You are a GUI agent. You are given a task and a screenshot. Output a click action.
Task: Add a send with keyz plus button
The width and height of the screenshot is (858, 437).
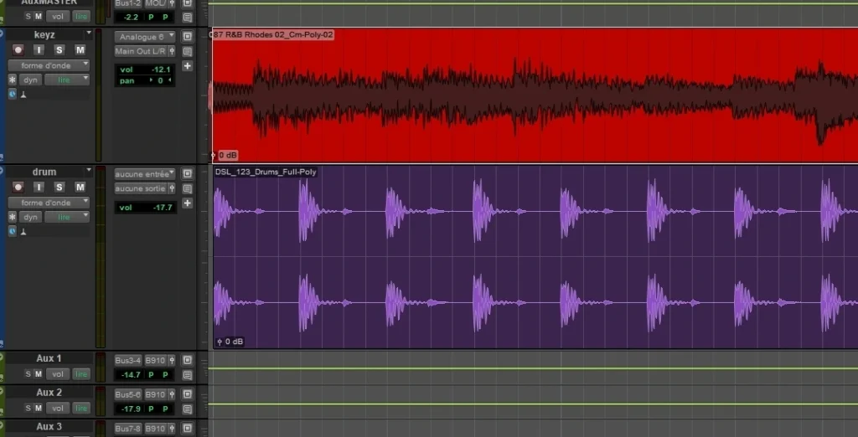pos(187,66)
